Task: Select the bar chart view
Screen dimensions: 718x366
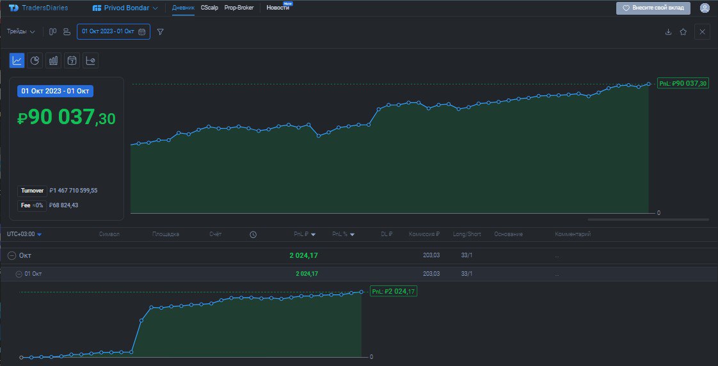Action: coord(53,60)
